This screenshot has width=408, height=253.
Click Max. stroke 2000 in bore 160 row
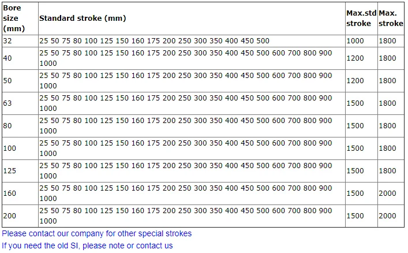pyautogui.click(x=391, y=194)
